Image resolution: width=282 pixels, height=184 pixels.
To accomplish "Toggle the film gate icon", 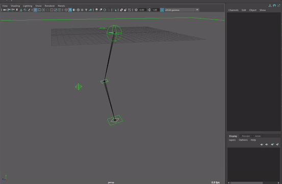I will click(39, 10).
